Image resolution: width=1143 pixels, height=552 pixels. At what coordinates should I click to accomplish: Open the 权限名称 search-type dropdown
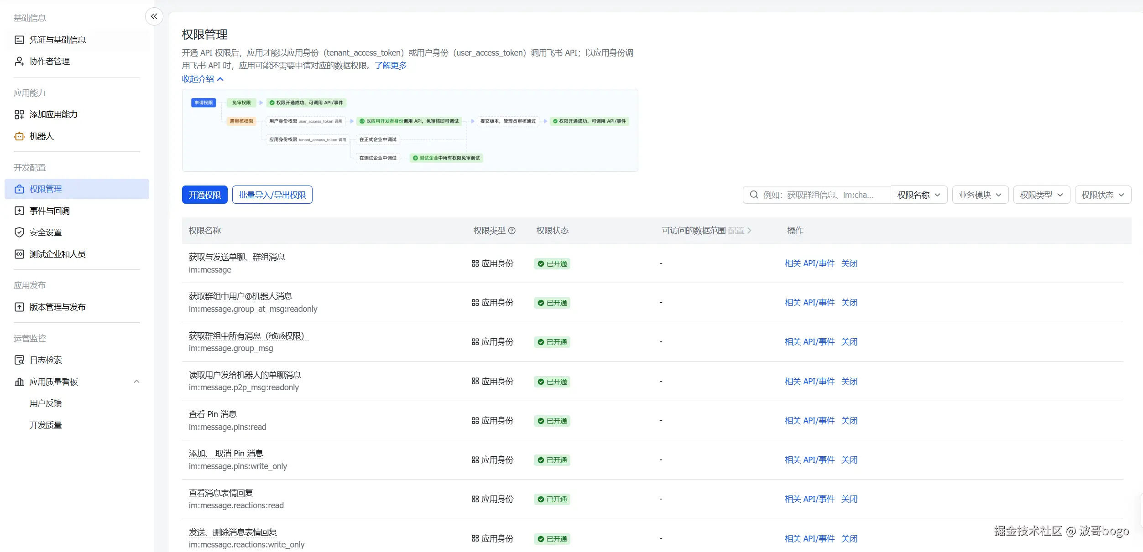click(x=919, y=195)
